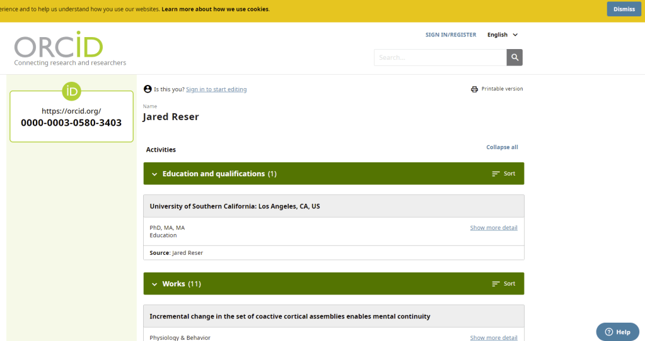Image resolution: width=645 pixels, height=341 pixels.
Task: Click the question mark Help icon
Action: (608, 332)
